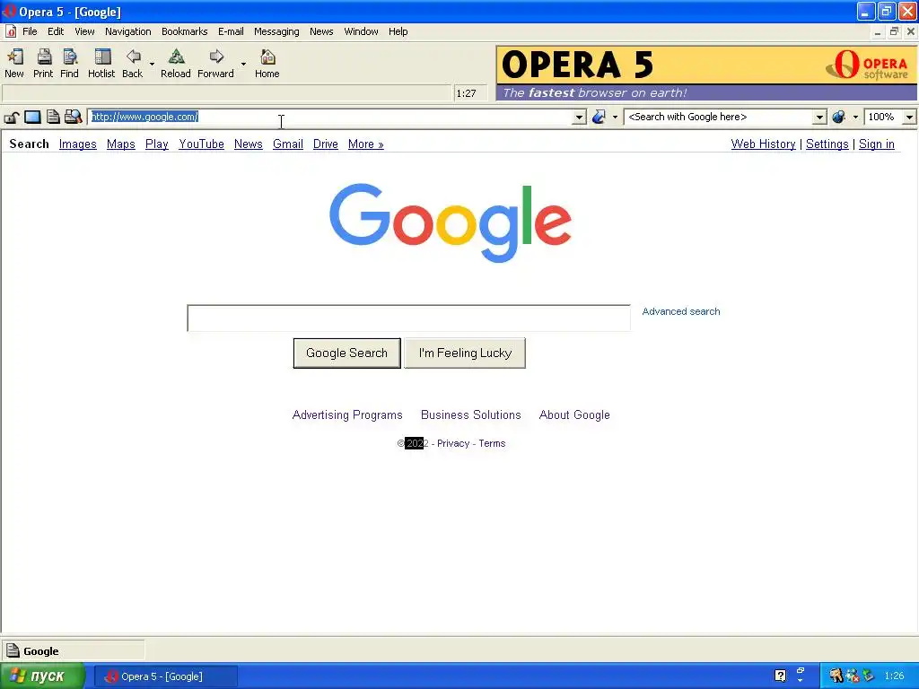
Task: Click inside the Google search text box
Action: click(408, 318)
